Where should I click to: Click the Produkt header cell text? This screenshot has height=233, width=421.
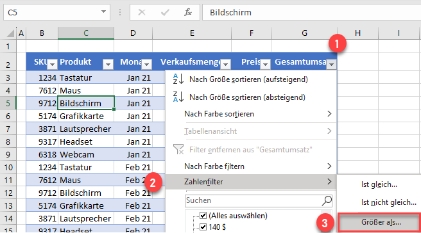click(76, 62)
